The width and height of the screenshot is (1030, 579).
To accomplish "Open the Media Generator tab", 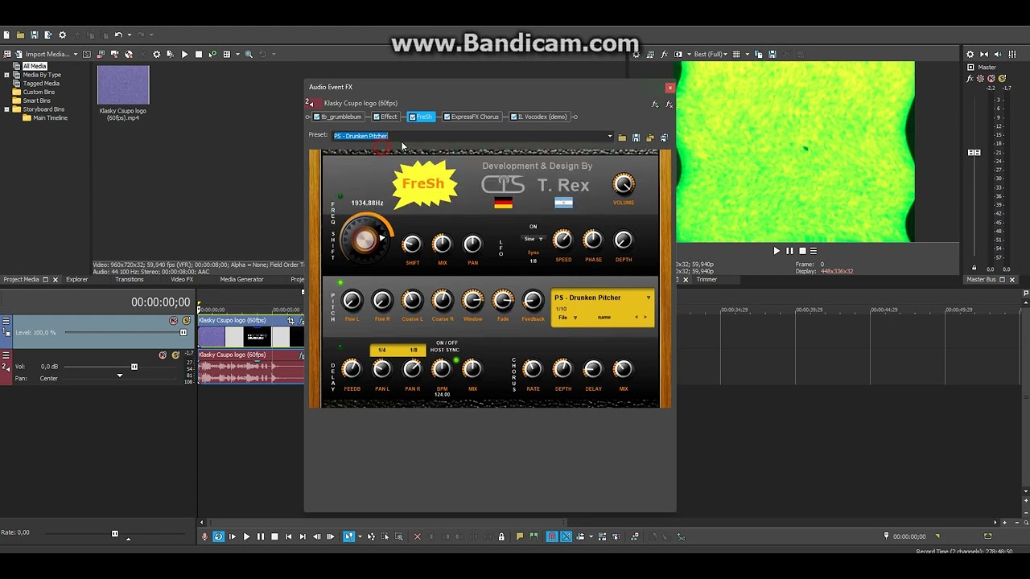I will (241, 279).
